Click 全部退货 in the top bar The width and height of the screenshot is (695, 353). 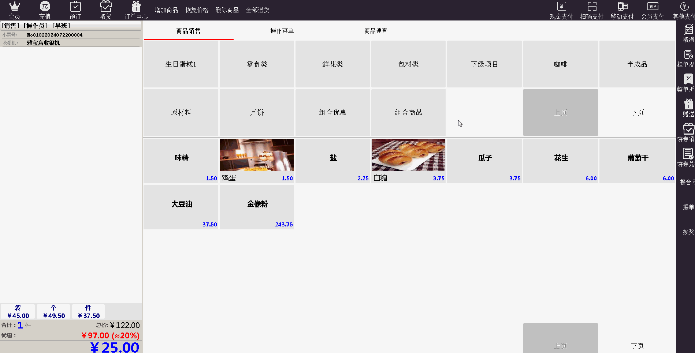pos(257,10)
